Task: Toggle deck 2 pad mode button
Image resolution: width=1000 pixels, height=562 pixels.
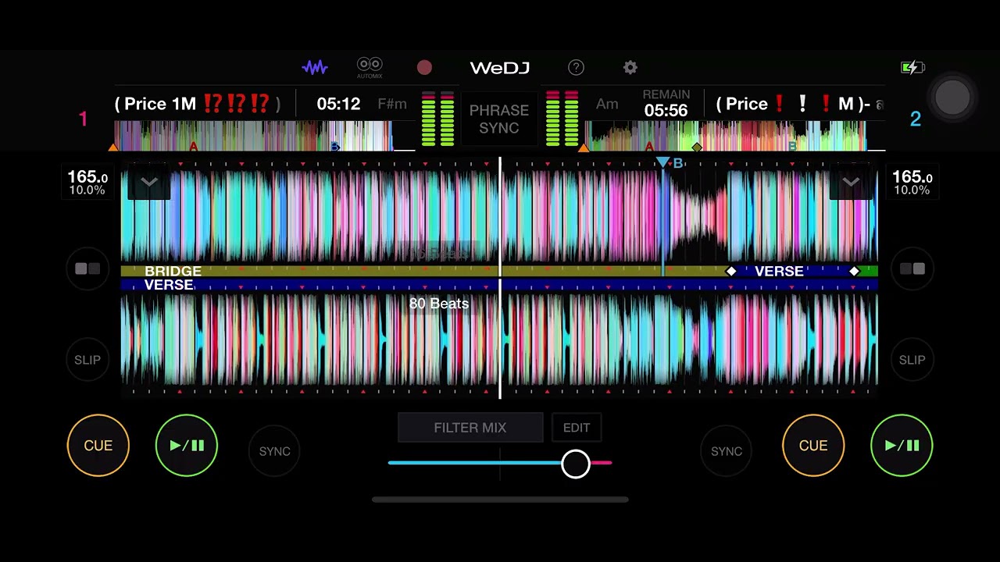Action: (x=912, y=269)
